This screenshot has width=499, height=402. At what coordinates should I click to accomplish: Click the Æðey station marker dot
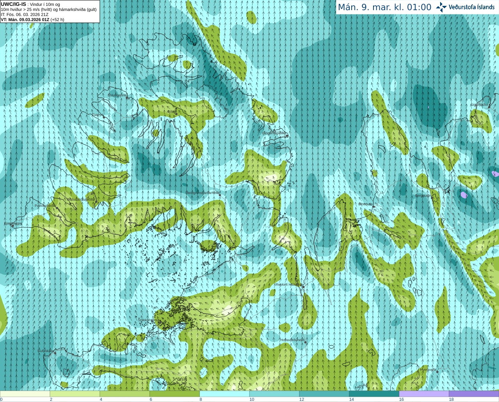[176, 114]
